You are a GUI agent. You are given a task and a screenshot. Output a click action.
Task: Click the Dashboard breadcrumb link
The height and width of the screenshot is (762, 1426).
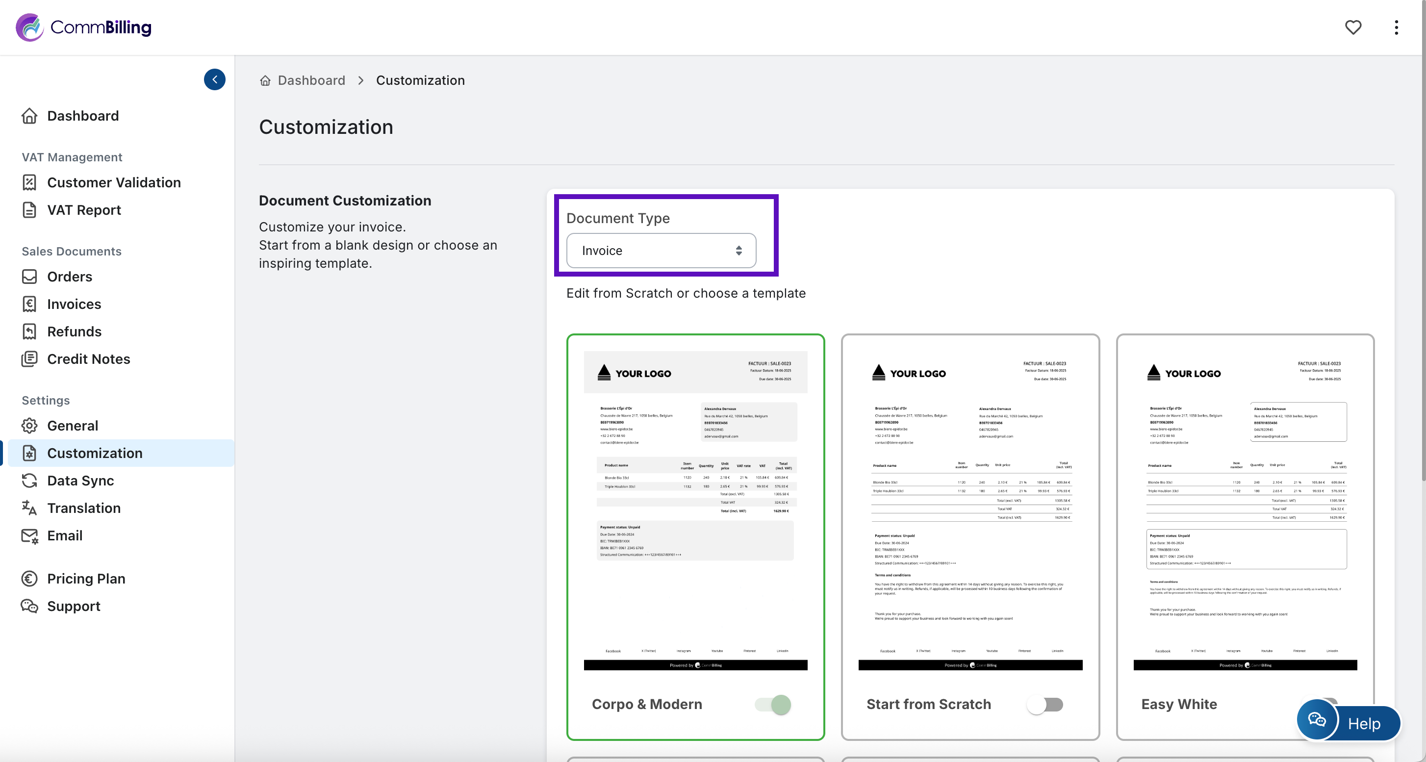pos(311,81)
